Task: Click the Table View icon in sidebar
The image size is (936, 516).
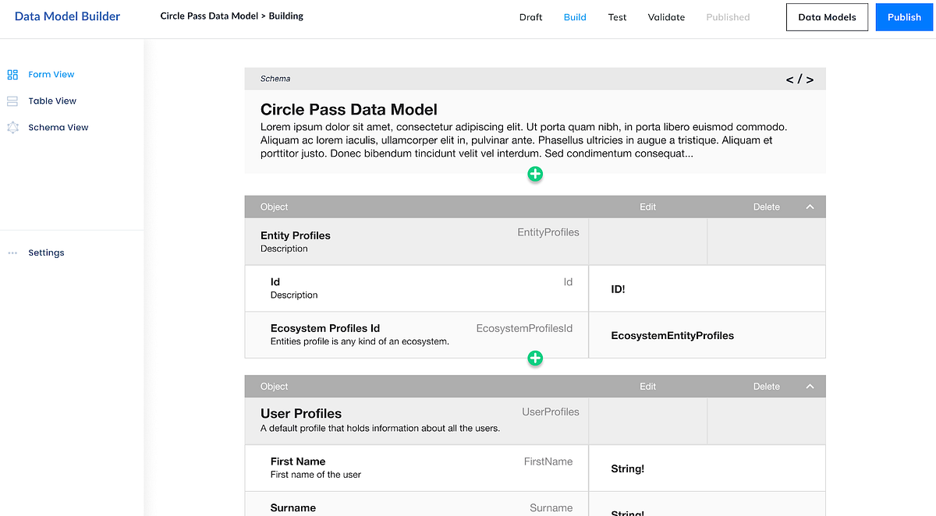Action: coord(13,101)
